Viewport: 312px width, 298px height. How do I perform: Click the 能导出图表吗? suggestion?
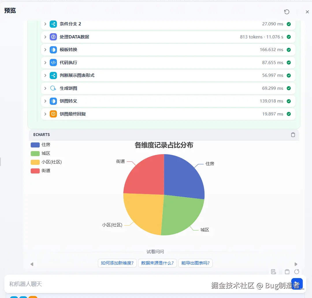click(x=196, y=263)
